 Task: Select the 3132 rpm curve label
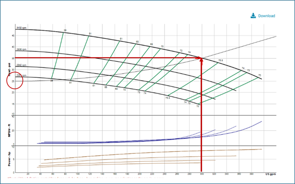(21, 28)
